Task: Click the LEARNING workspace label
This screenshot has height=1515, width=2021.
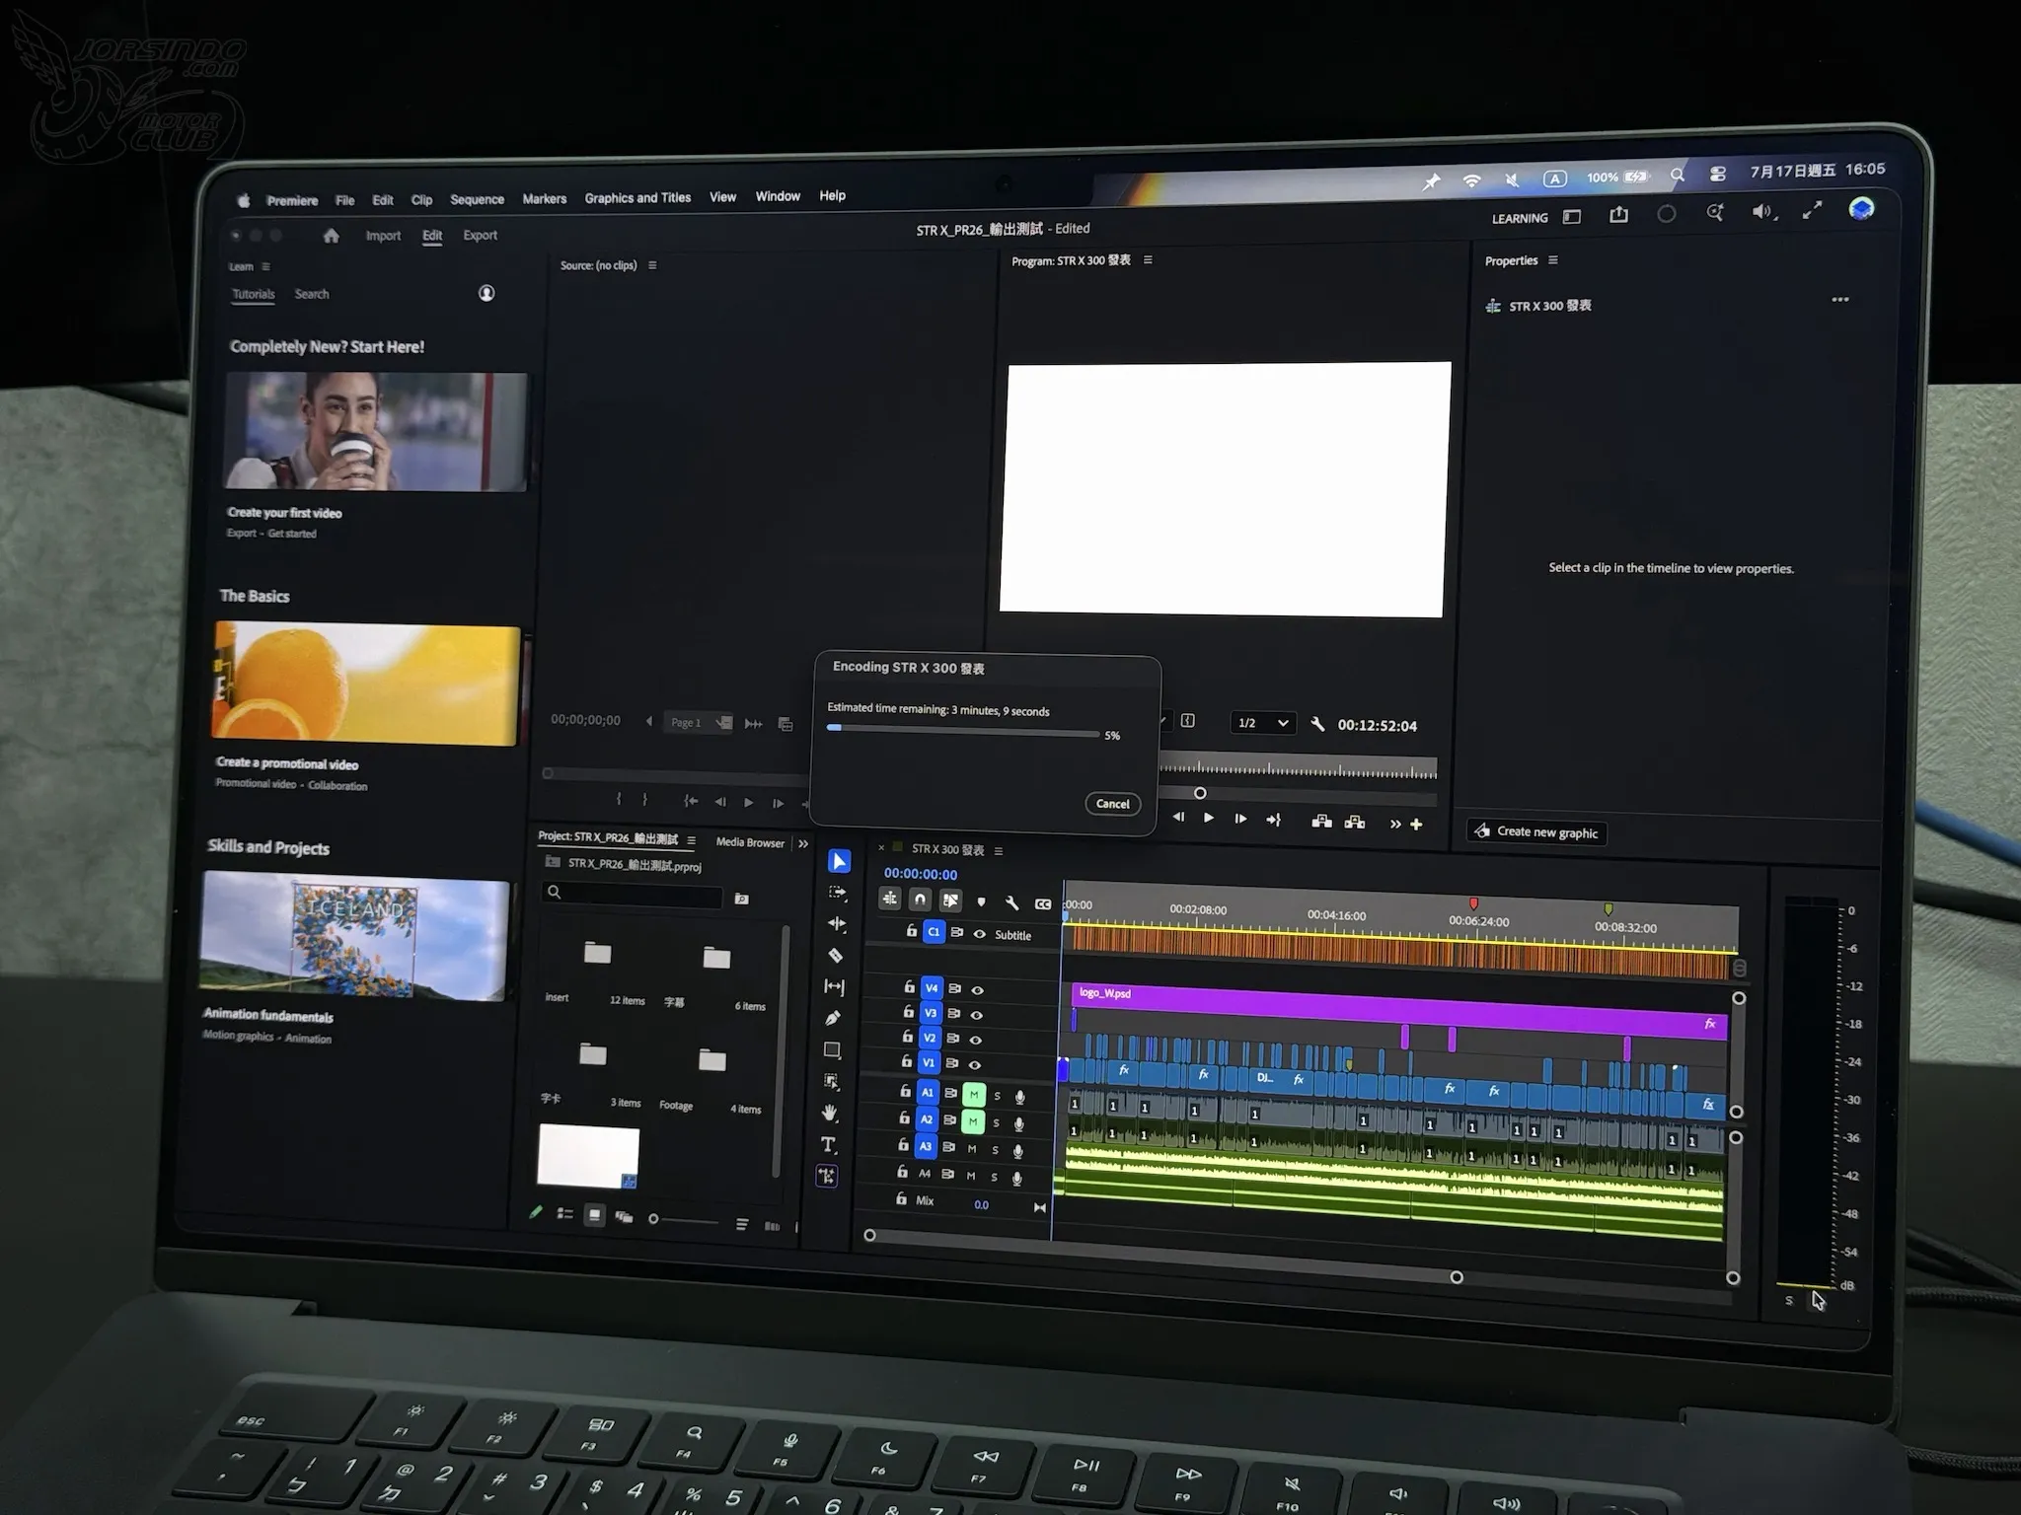Action: [1520, 218]
